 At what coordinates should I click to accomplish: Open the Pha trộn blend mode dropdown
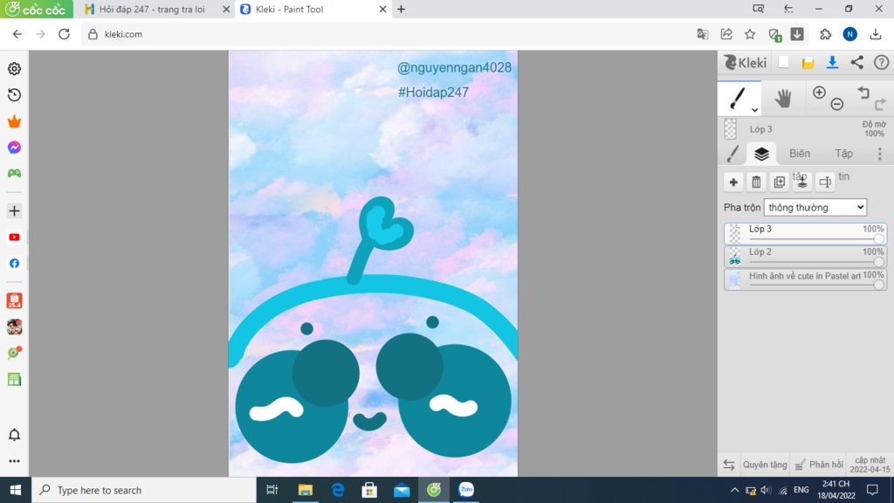(815, 208)
